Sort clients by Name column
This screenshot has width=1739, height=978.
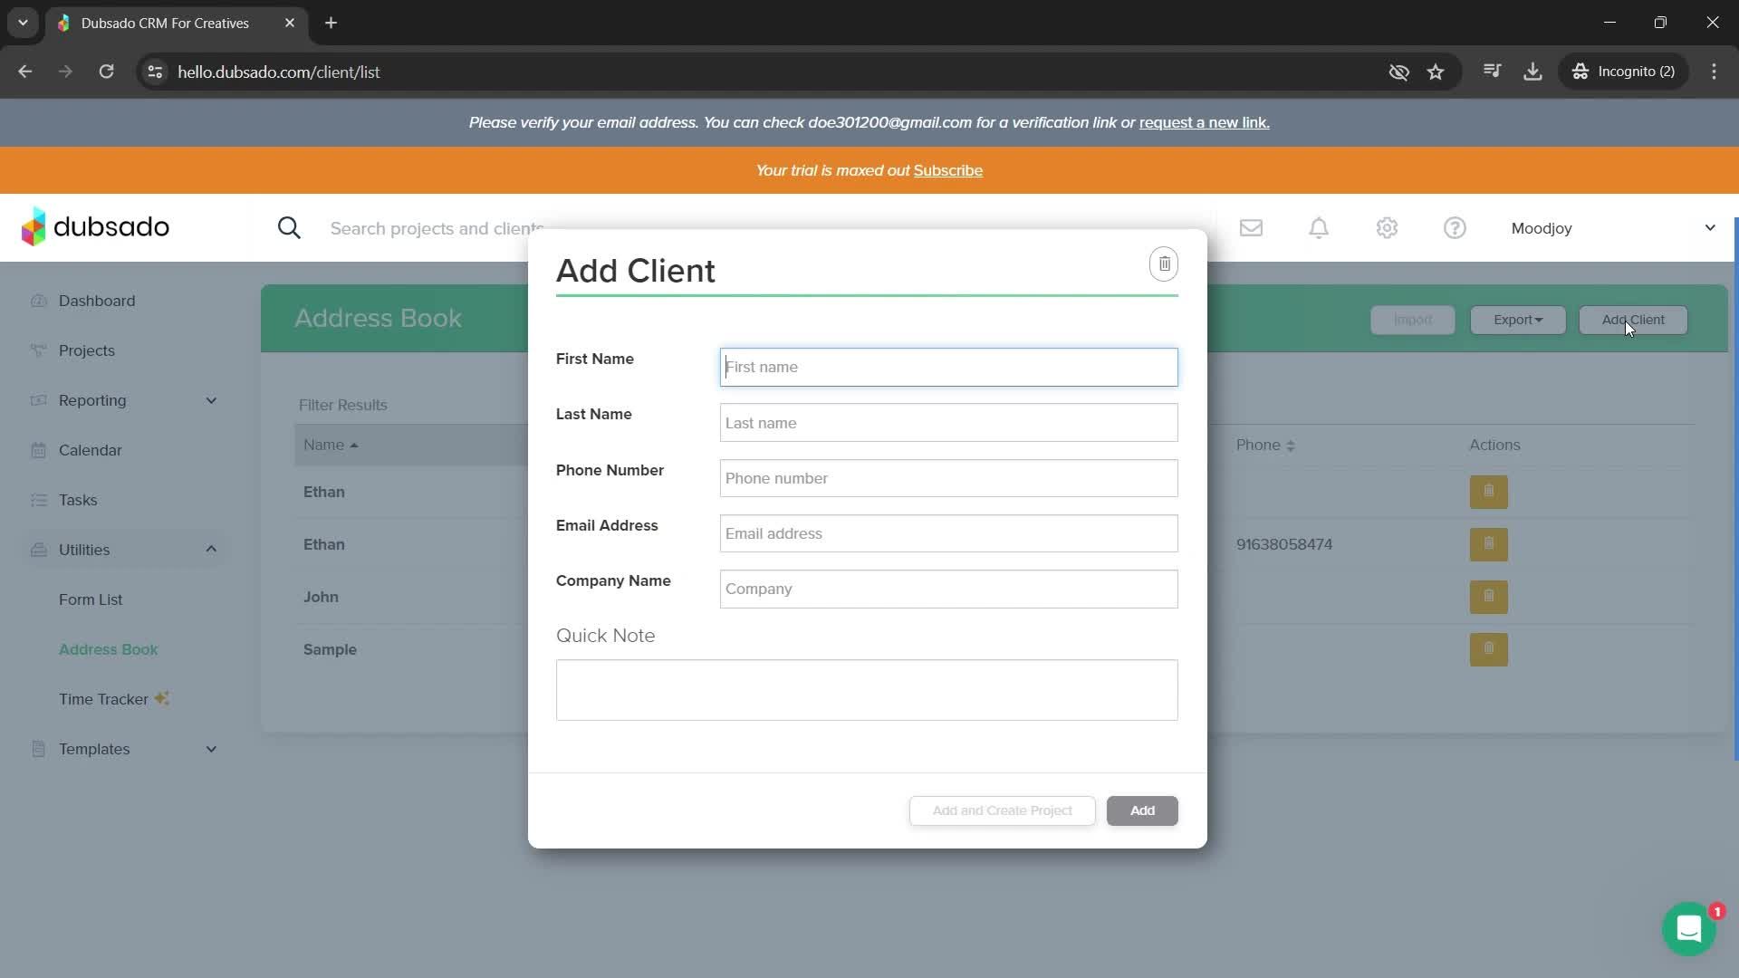point(331,445)
